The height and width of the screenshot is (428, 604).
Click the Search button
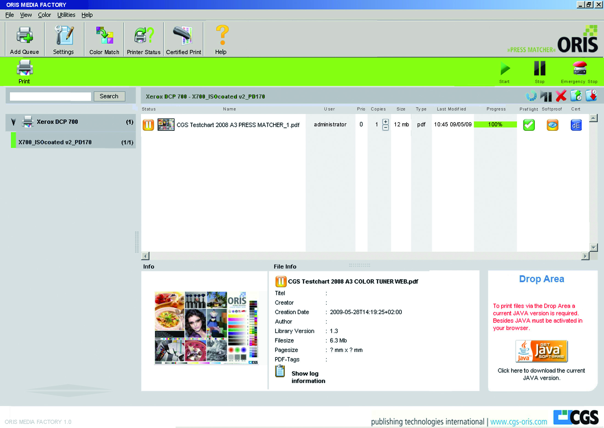[109, 96]
